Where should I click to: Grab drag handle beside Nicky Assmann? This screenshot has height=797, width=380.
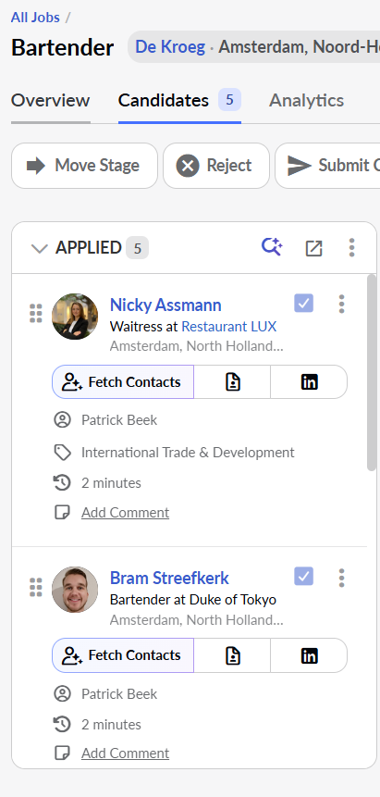click(35, 313)
